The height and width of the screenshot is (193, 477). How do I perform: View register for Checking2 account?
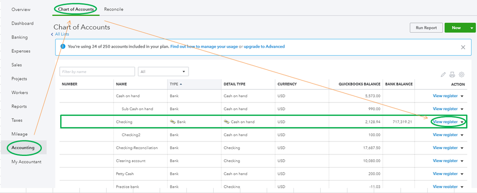click(445, 135)
